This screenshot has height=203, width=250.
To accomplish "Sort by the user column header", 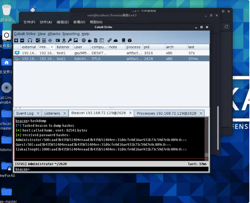I will [x=82, y=47].
